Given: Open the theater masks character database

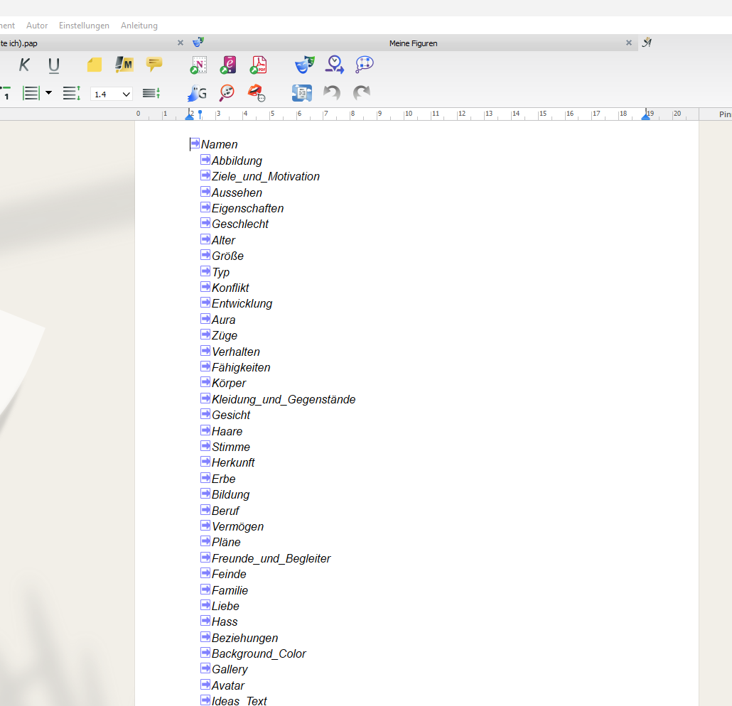Looking at the screenshot, I should tap(304, 65).
